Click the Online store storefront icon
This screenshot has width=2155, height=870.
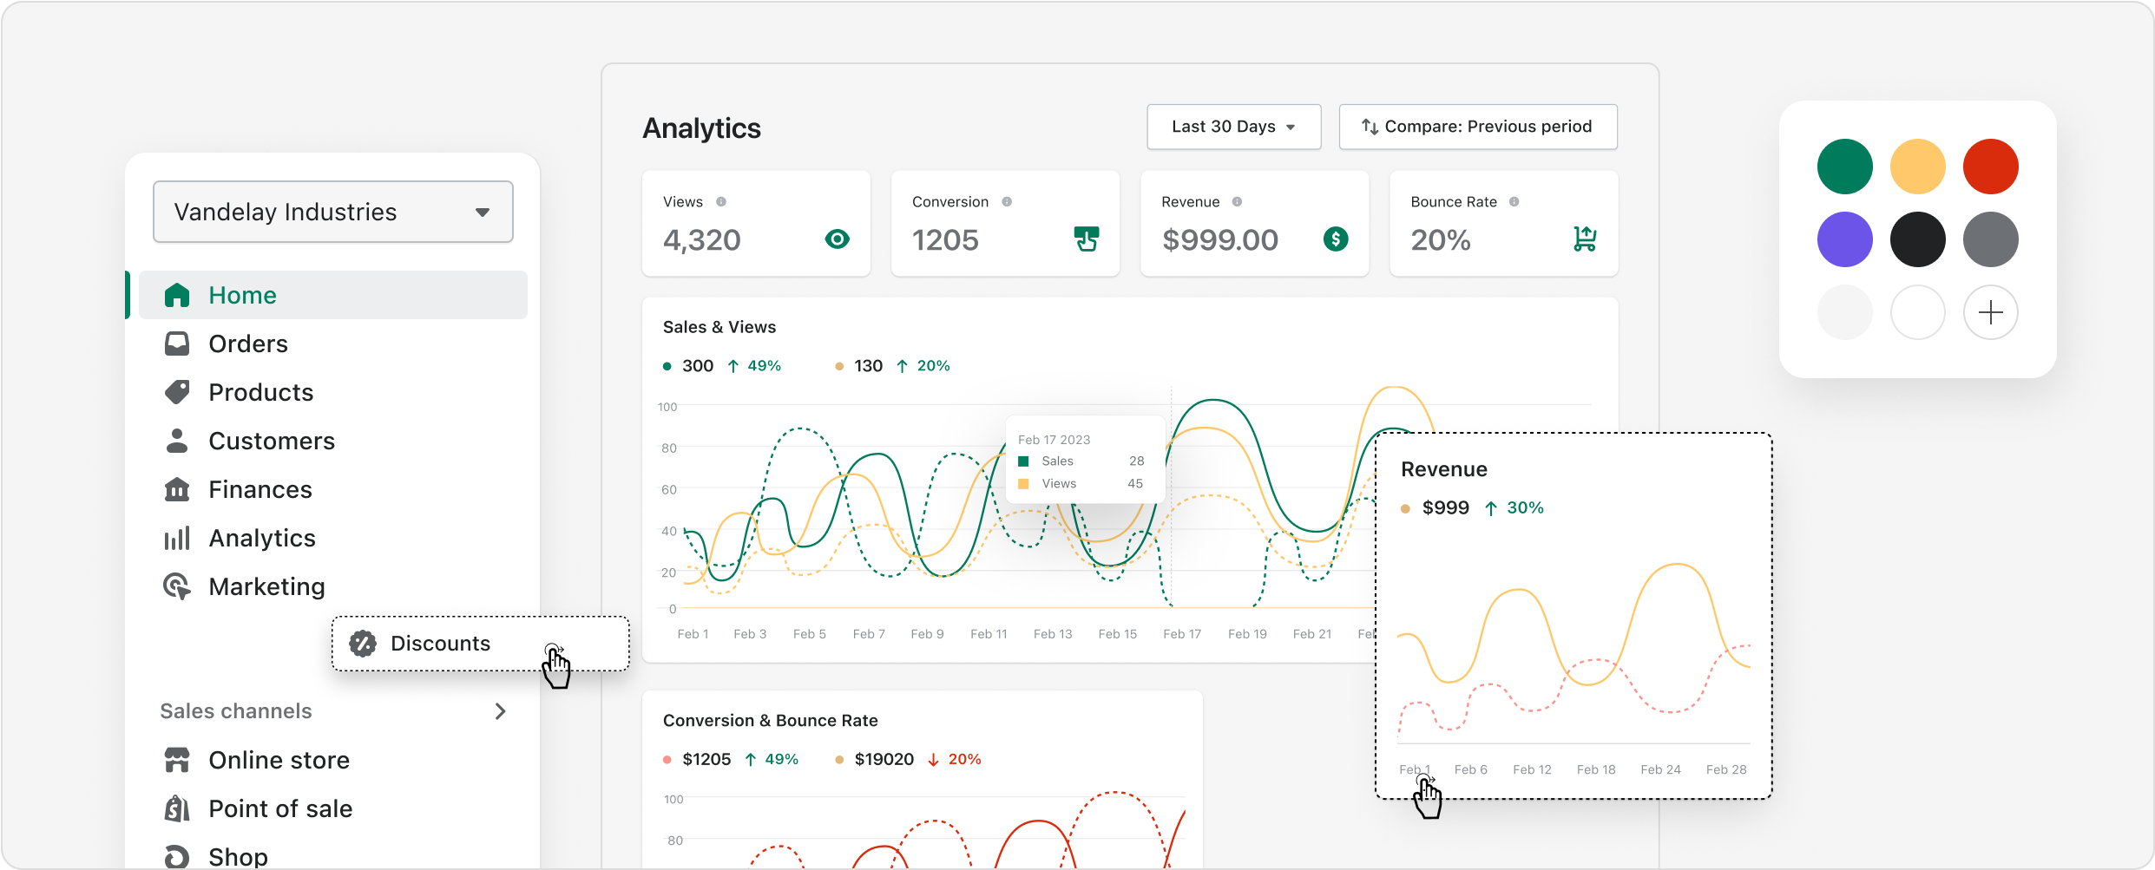(177, 760)
